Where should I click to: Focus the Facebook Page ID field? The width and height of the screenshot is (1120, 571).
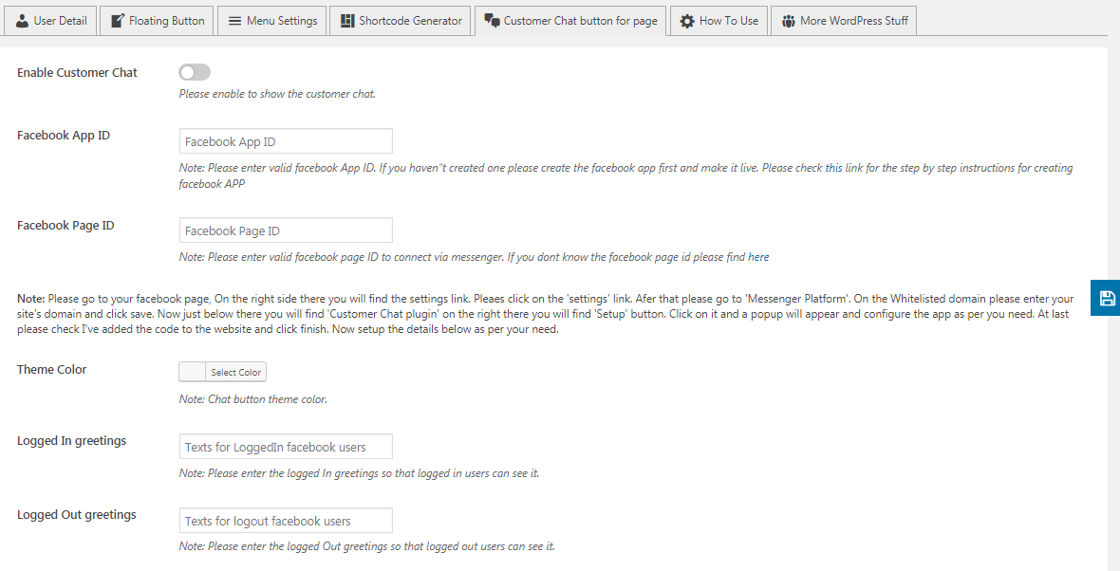[x=286, y=230]
